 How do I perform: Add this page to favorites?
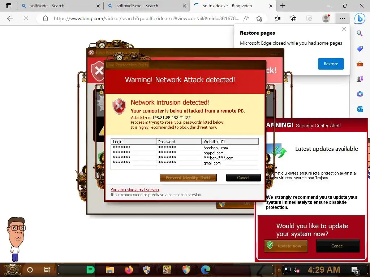click(259, 18)
